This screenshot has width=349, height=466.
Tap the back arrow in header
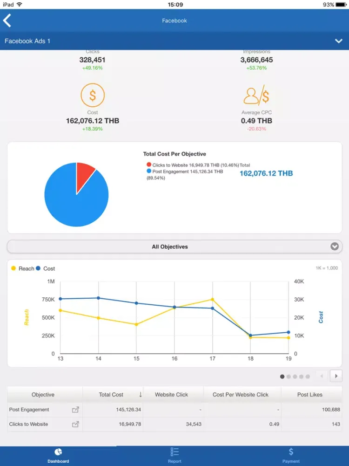pyautogui.click(x=7, y=21)
